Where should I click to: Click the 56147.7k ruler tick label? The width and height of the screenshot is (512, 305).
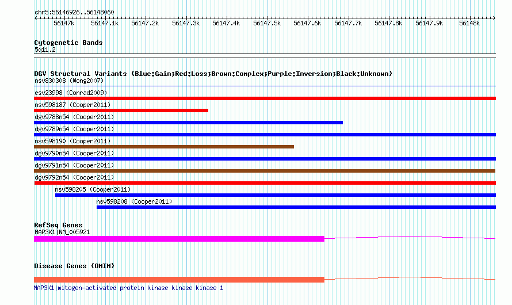(x=348, y=24)
